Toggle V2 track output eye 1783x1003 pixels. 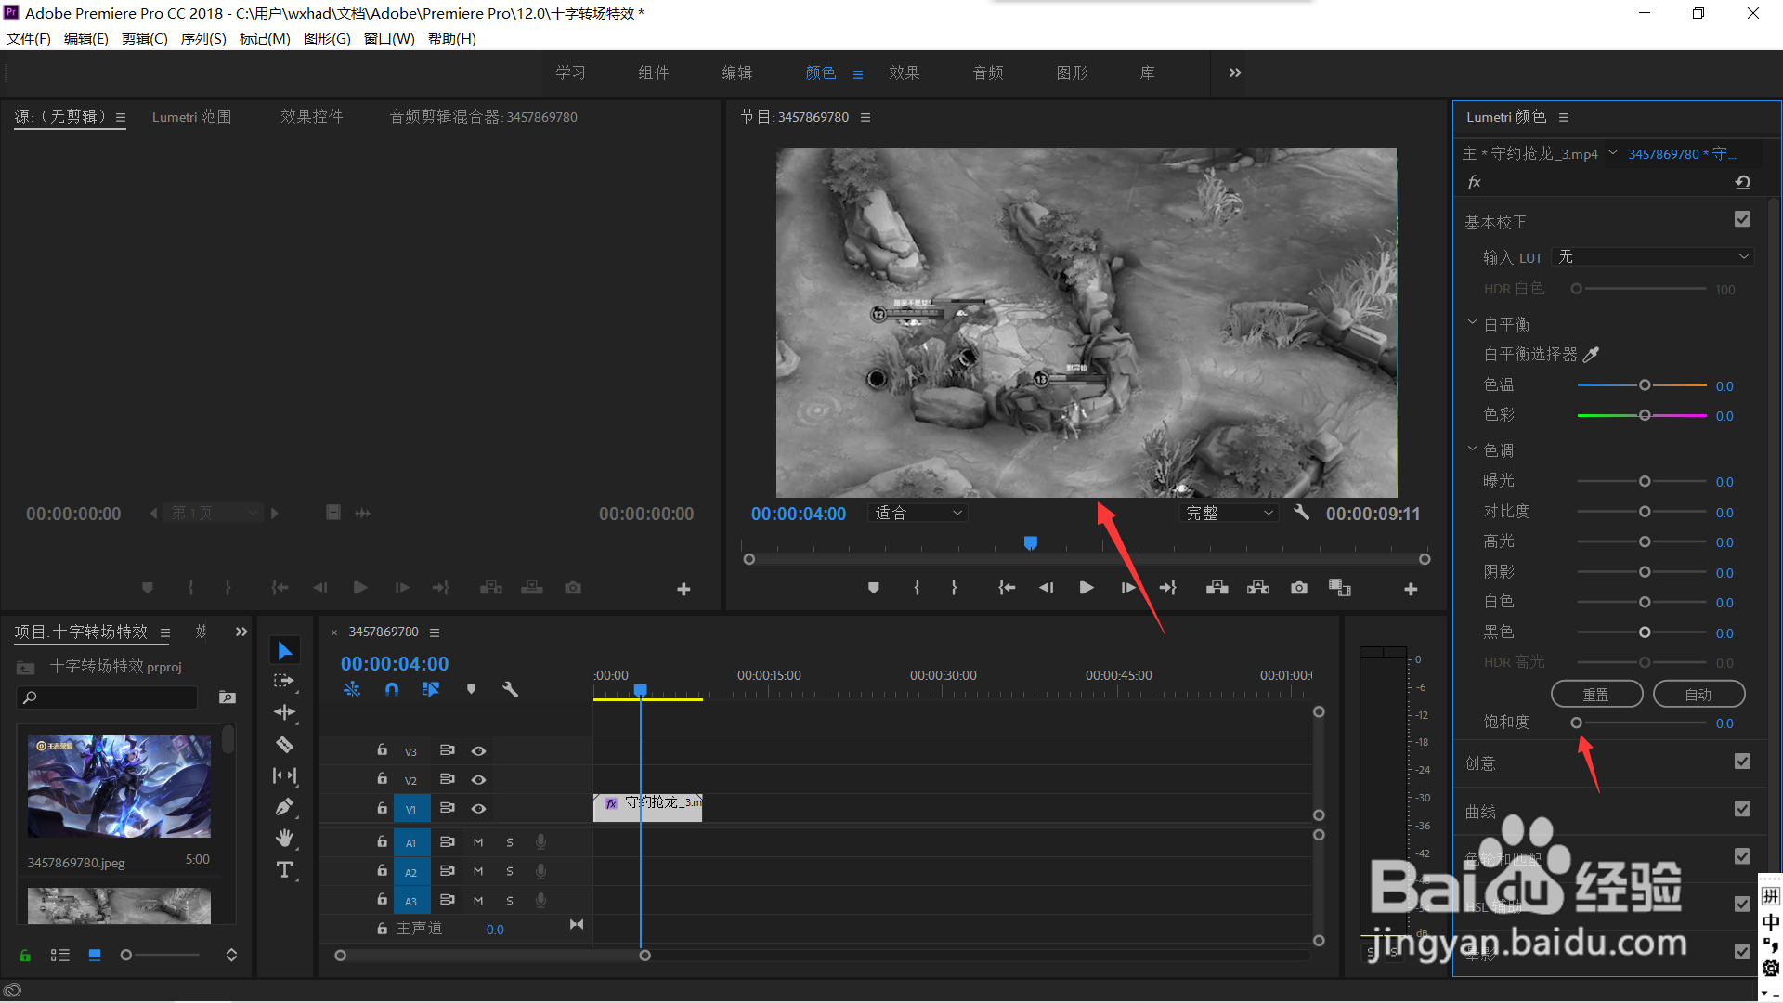click(x=479, y=779)
